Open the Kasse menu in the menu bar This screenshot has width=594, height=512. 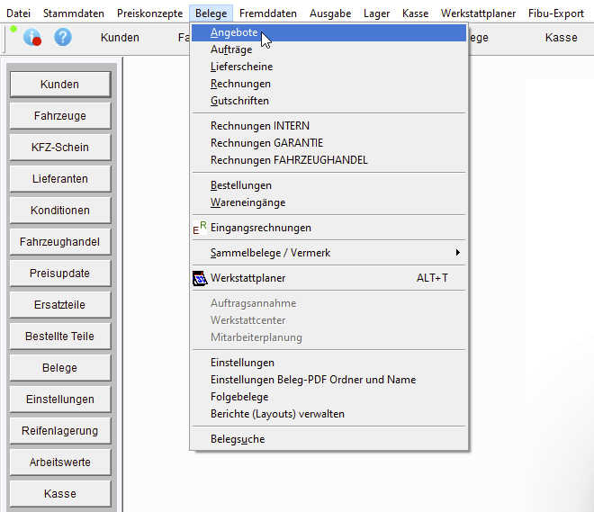415,13
